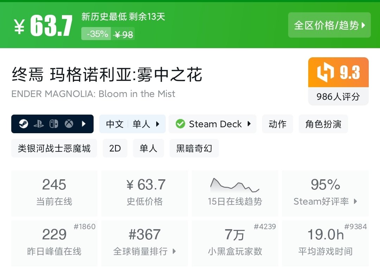Screen dimensions: 380x271
Task: Click the Xbox platform icon
Action: tap(69, 124)
